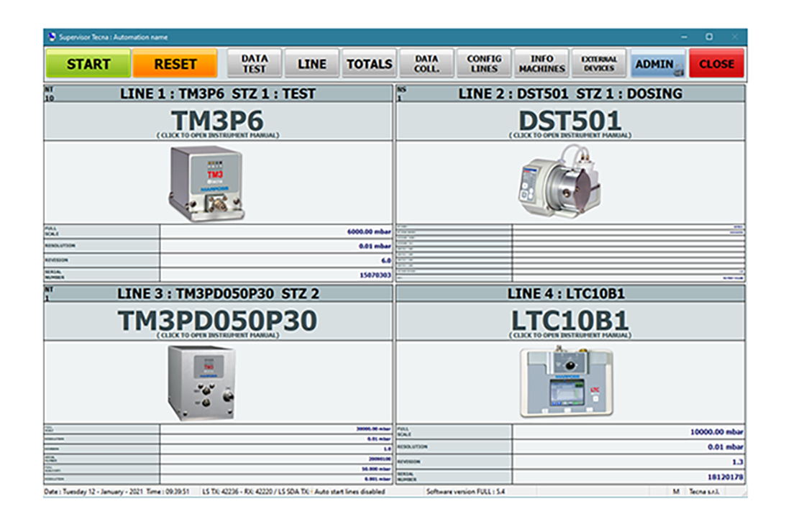Click the DST501 dosing pump picture

[560, 181]
